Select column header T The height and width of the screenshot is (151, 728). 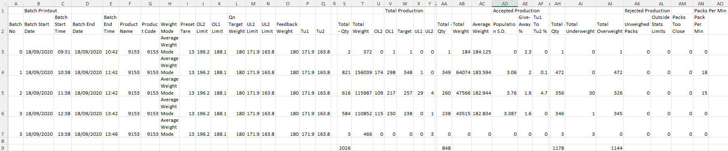click(x=362, y=3)
